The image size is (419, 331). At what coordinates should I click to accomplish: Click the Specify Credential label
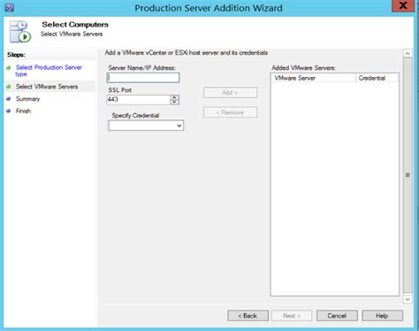[x=135, y=115]
